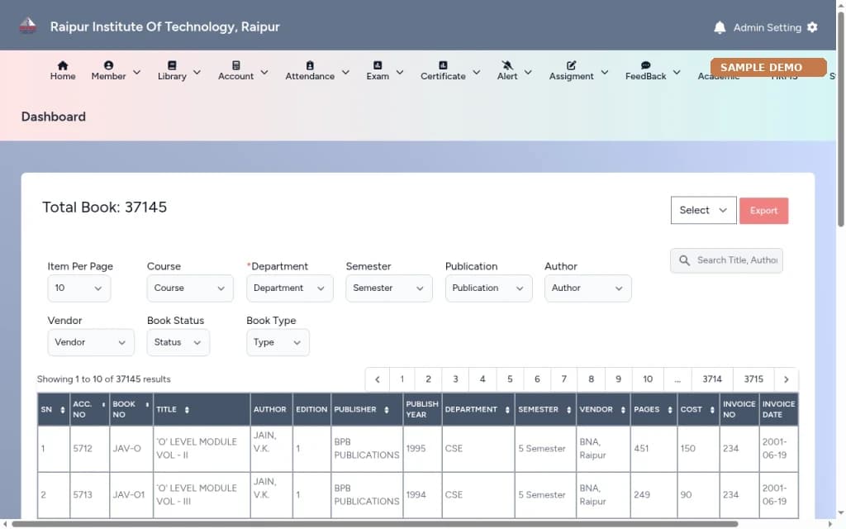
Task: Go to next results page arrow
Action: 787,379
